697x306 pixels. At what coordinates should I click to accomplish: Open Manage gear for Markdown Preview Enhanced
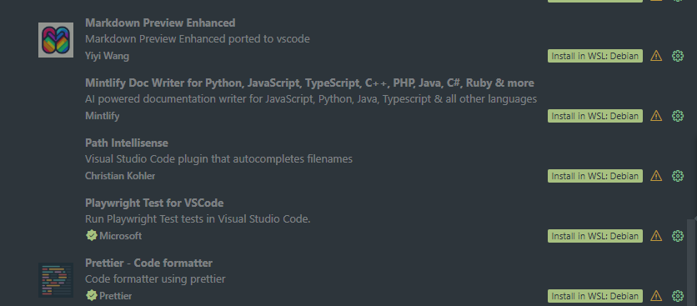click(x=678, y=56)
